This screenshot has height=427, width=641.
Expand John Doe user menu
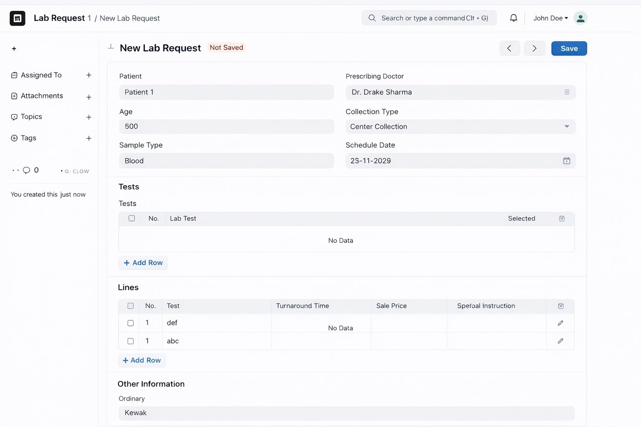[x=550, y=18]
